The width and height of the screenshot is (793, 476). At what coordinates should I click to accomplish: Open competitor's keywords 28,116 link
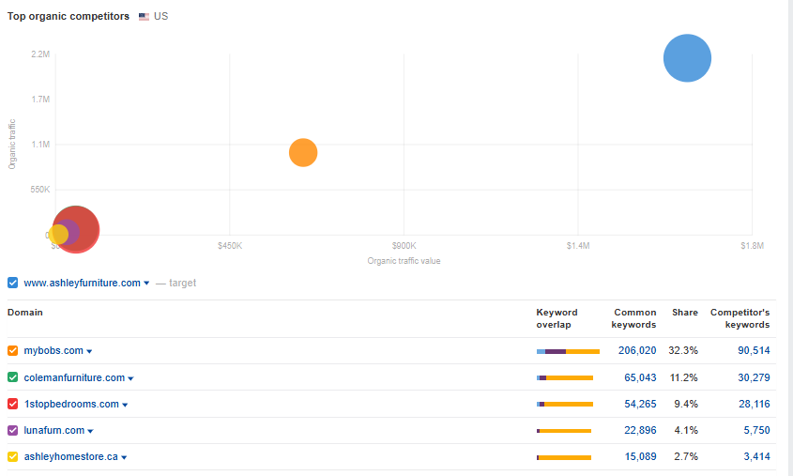pos(754,404)
